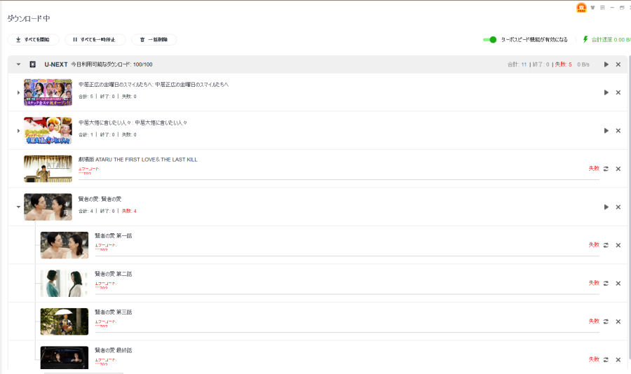Delete 賢者の愛 第二話 from the list
Viewport: 631px width, 374px height.
coord(618,283)
